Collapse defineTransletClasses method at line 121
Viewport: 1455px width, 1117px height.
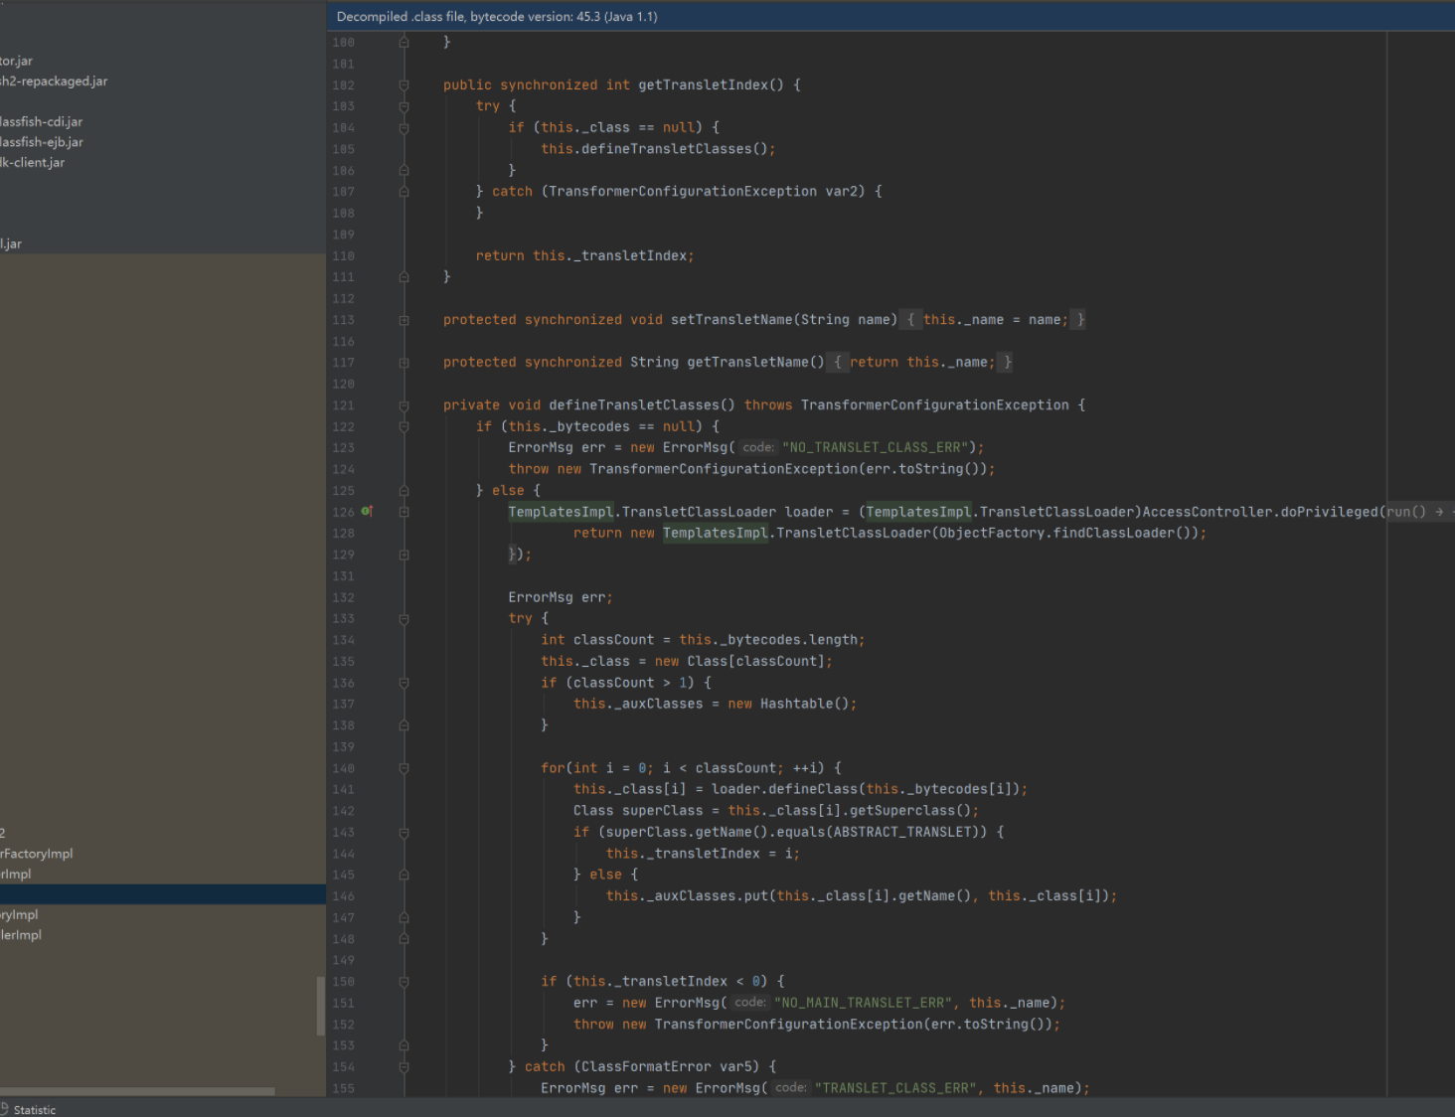(x=404, y=405)
